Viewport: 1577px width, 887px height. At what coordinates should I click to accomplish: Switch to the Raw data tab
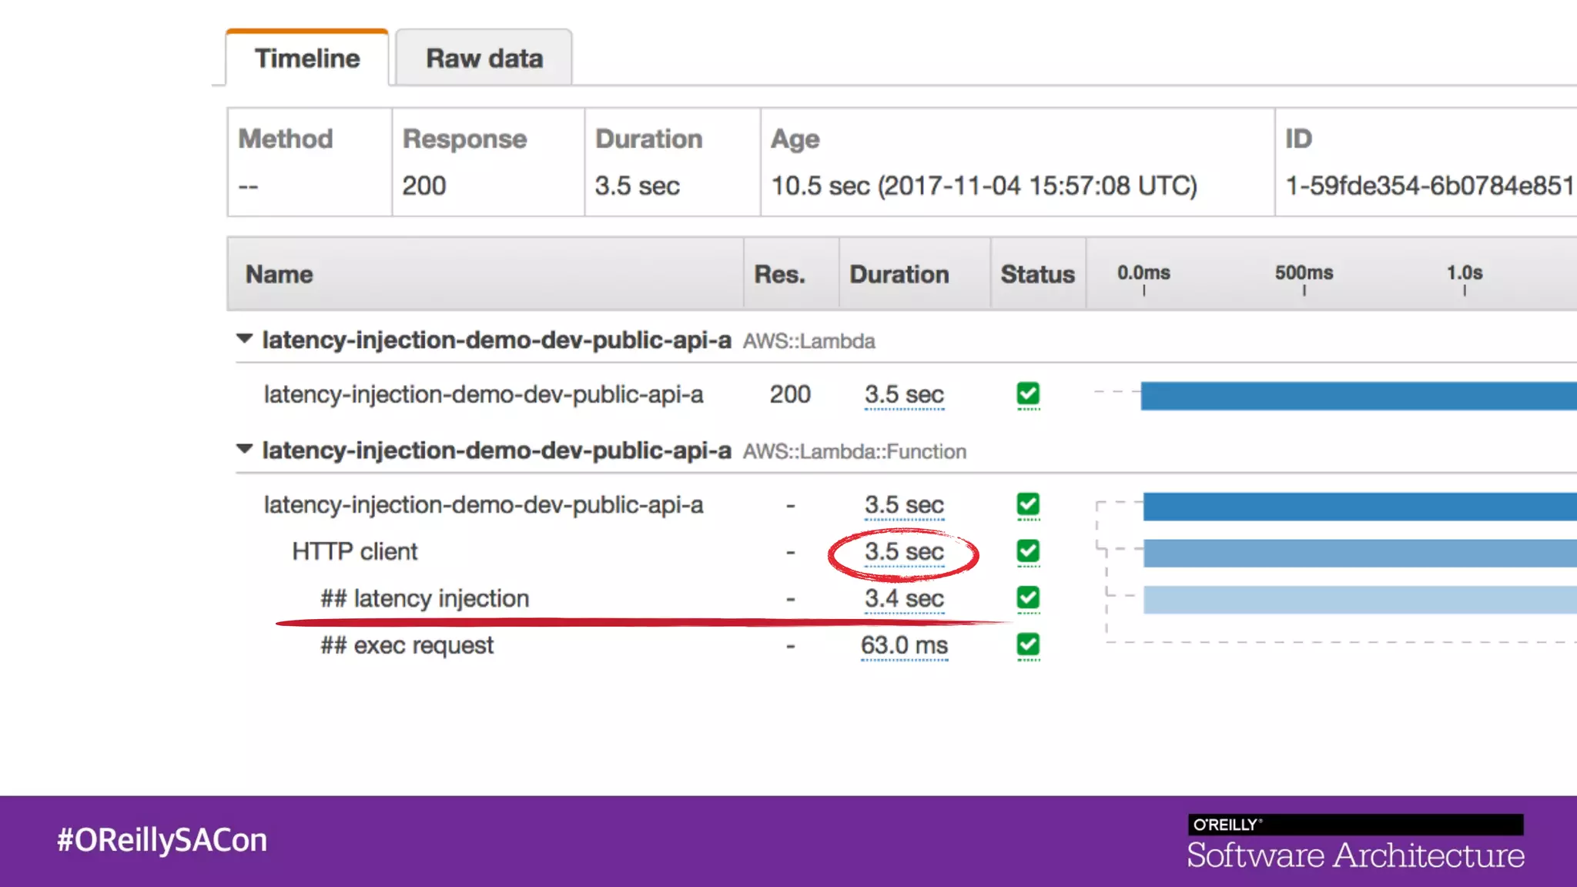[484, 59]
